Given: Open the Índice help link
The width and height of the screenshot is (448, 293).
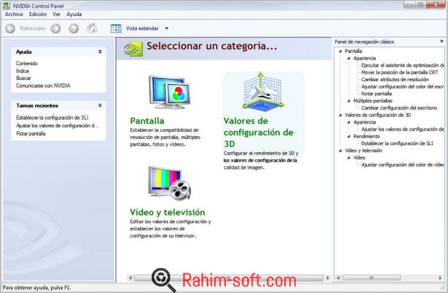Looking at the screenshot, I should 22,71.
